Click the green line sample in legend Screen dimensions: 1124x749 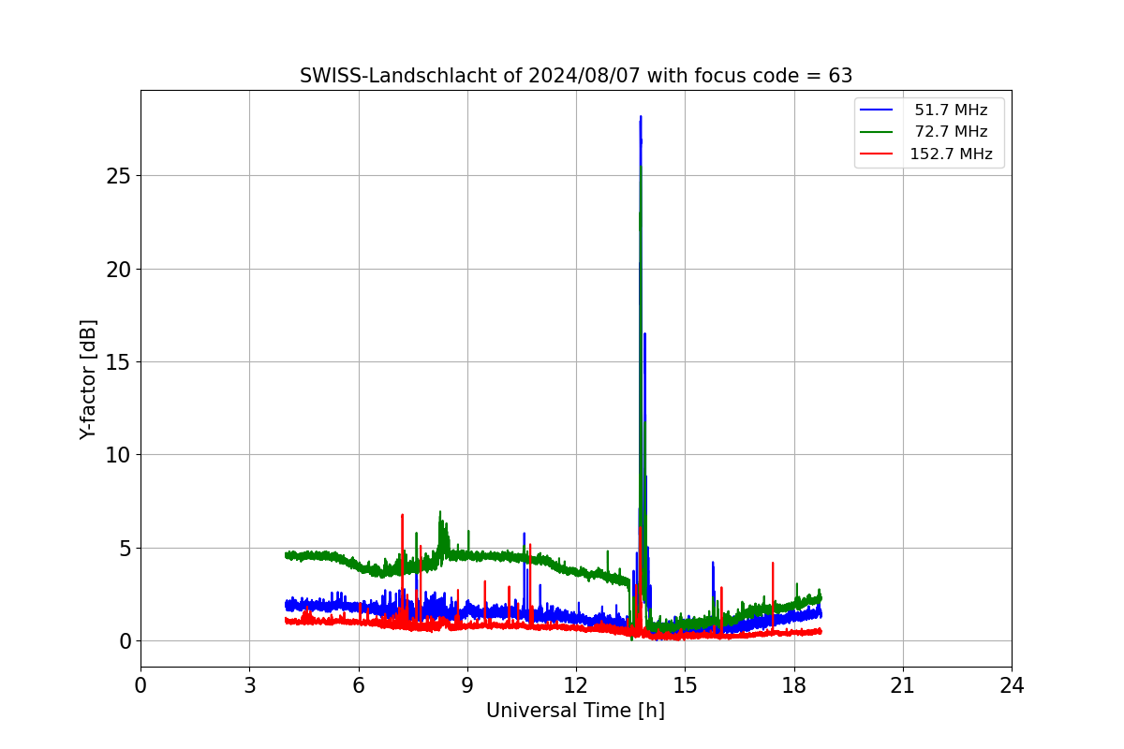pyautogui.click(x=876, y=132)
